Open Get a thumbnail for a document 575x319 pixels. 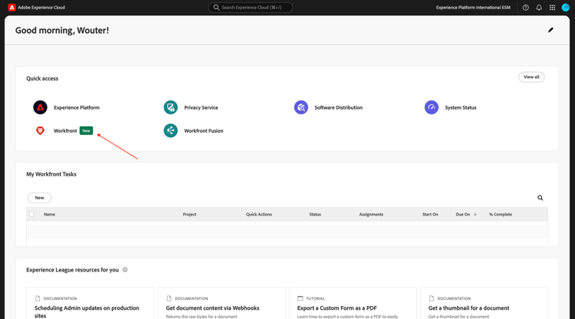[x=468, y=308]
